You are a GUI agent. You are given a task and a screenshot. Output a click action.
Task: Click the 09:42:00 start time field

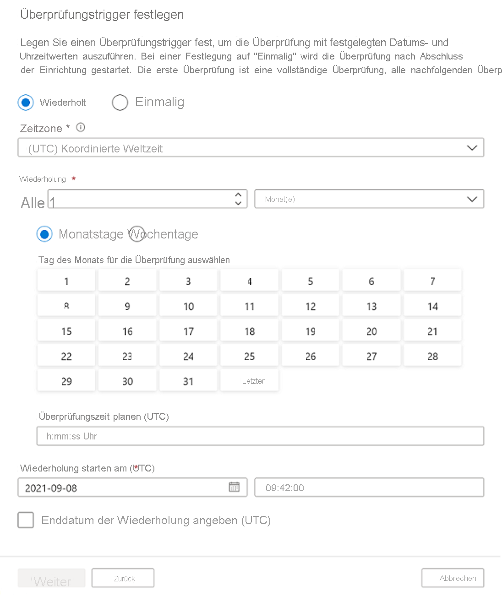369,487
